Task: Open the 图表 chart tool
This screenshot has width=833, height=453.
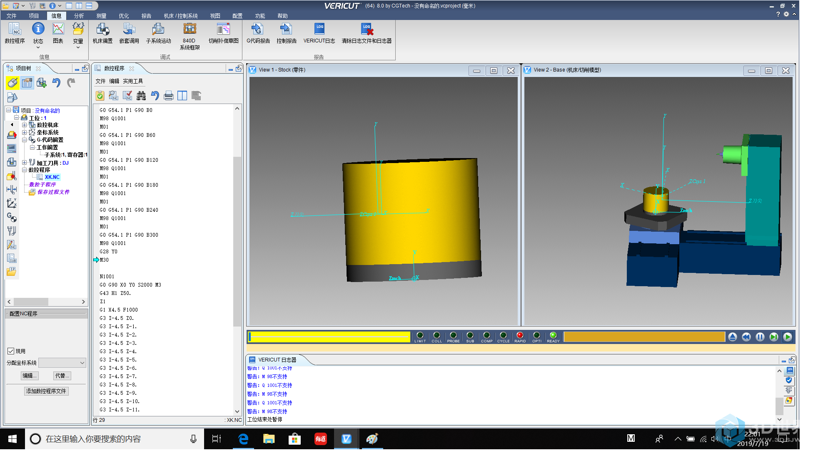Action: pos(58,33)
